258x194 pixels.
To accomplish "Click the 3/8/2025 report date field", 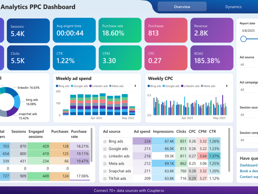I will (249, 30).
